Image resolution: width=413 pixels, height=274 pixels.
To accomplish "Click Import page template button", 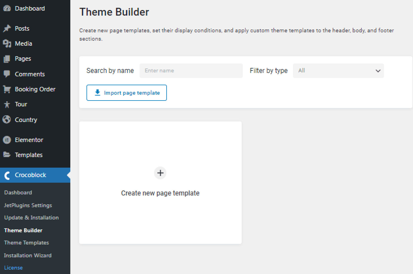I will point(127,93).
